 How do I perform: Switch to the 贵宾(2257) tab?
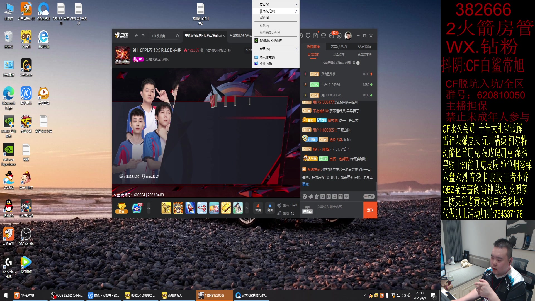coord(339,47)
